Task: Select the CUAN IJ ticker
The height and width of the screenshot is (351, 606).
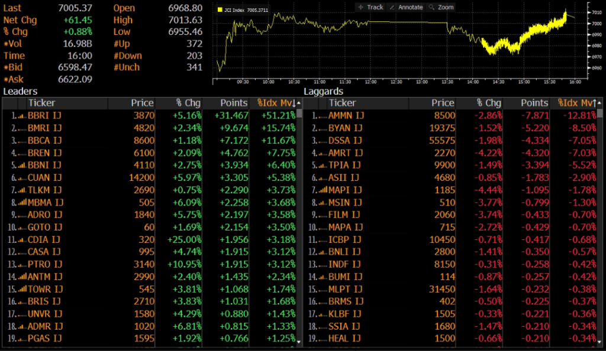Action: coord(44,178)
